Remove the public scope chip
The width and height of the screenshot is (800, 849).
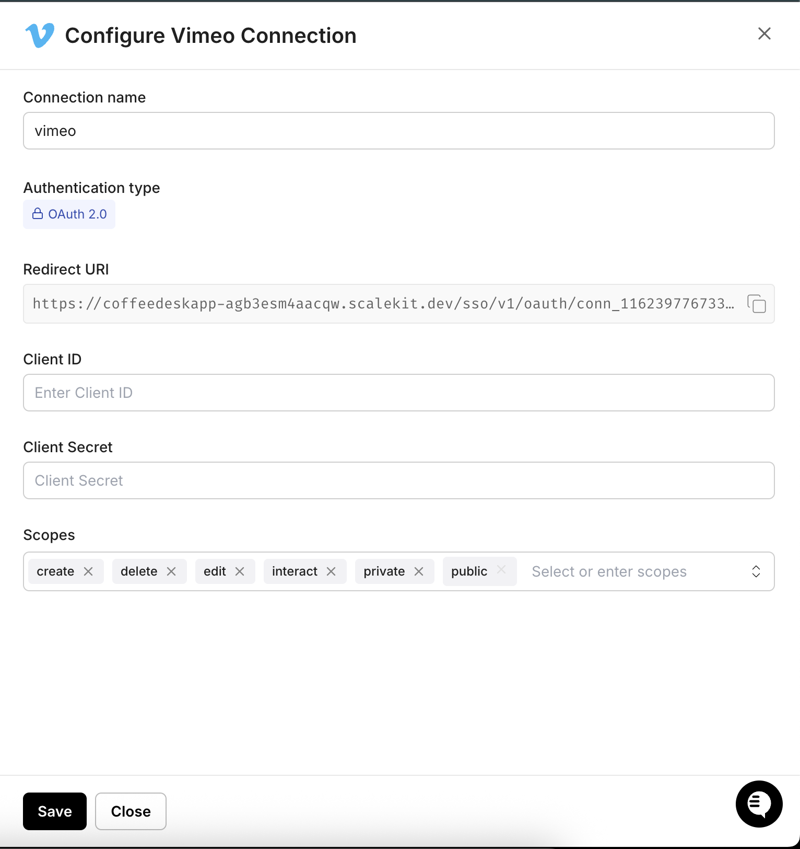(501, 571)
